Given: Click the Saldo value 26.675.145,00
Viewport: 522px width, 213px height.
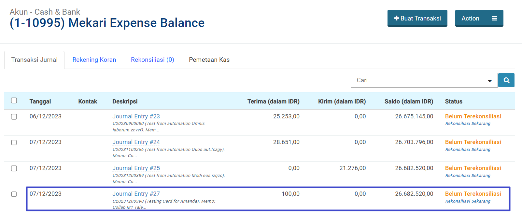Looking at the screenshot, I should (414, 116).
